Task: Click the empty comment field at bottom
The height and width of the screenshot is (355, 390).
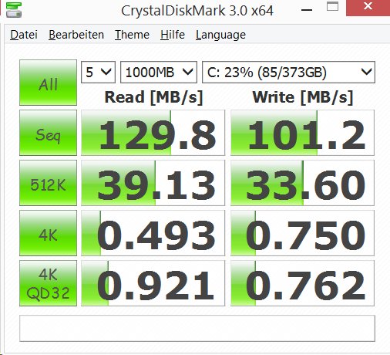Action: point(197,329)
